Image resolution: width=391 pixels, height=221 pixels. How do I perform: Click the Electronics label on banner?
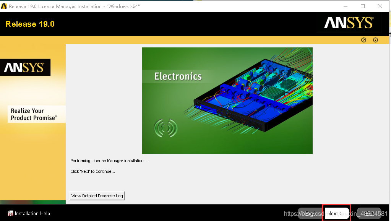(178, 76)
